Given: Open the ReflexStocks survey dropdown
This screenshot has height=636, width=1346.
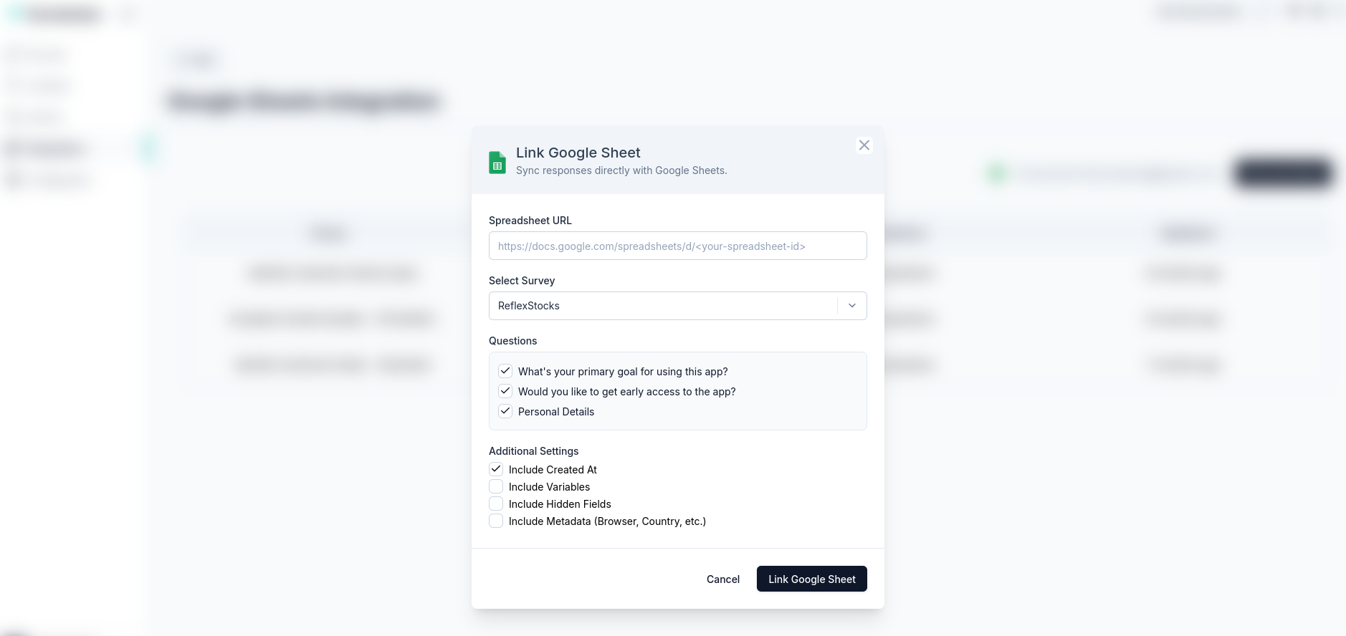Looking at the screenshot, I should click(678, 306).
